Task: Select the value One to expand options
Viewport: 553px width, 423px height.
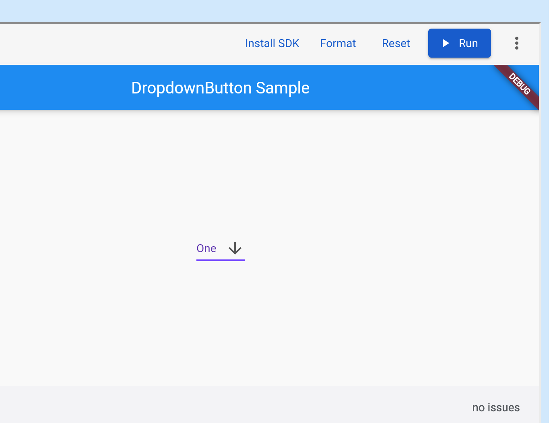Action: click(206, 249)
